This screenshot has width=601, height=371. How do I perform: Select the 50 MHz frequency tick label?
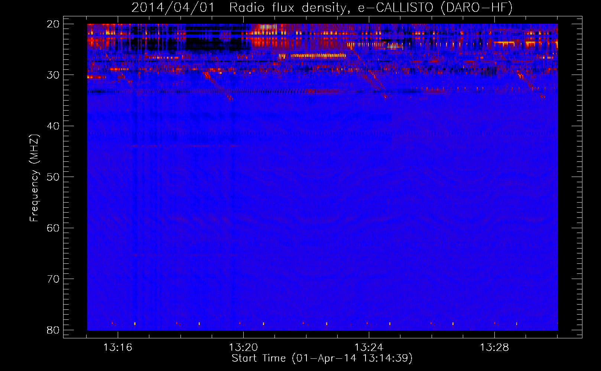[53, 177]
